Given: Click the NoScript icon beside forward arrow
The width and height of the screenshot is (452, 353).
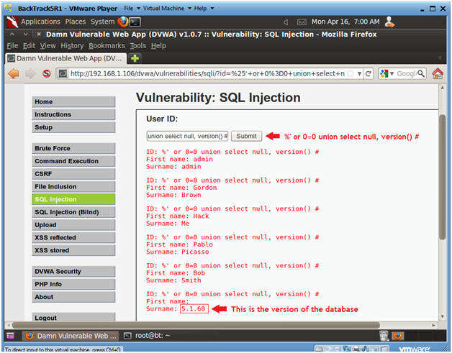Looking at the screenshot, I should coord(47,73).
